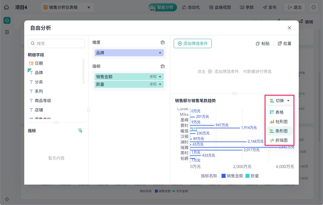Open 智能分析 smart analysis
323x205 pixels.
[163, 7]
